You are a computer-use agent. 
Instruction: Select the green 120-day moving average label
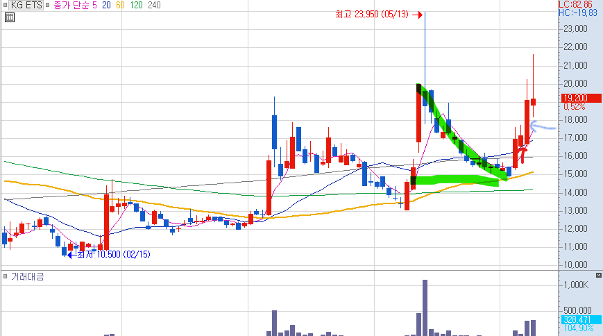pyautogui.click(x=136, y=6)
